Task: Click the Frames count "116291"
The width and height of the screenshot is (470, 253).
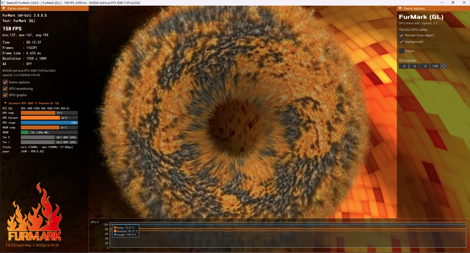Action: pos(32,48)
